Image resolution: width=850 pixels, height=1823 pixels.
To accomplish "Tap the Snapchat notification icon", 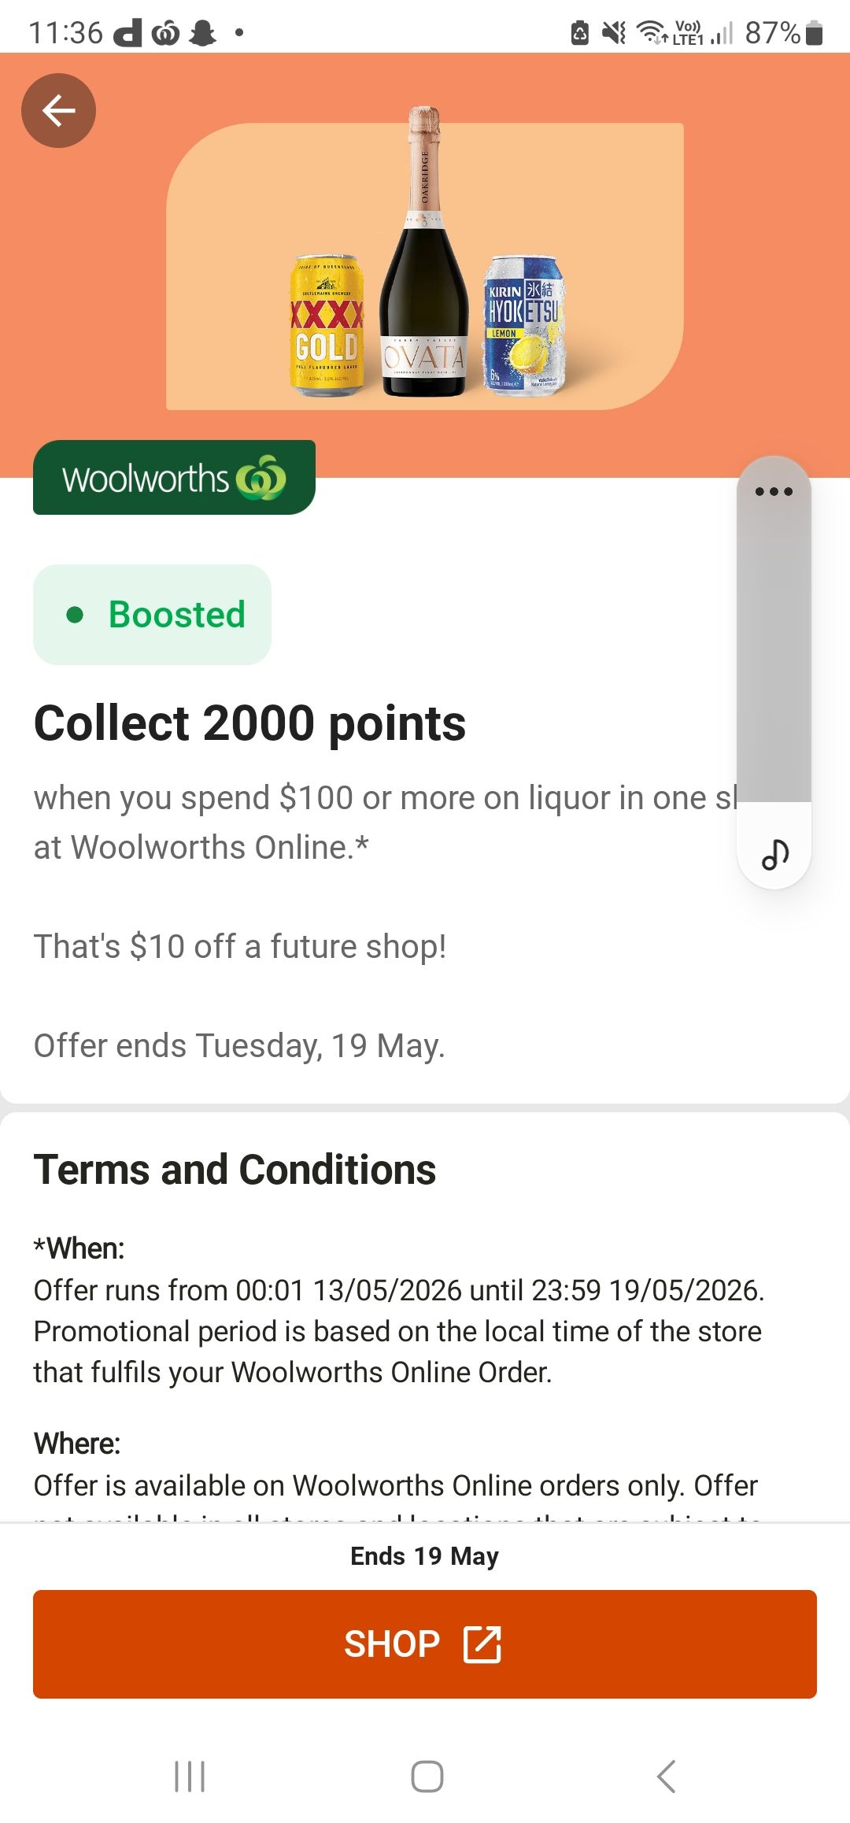I will (203, 33).
